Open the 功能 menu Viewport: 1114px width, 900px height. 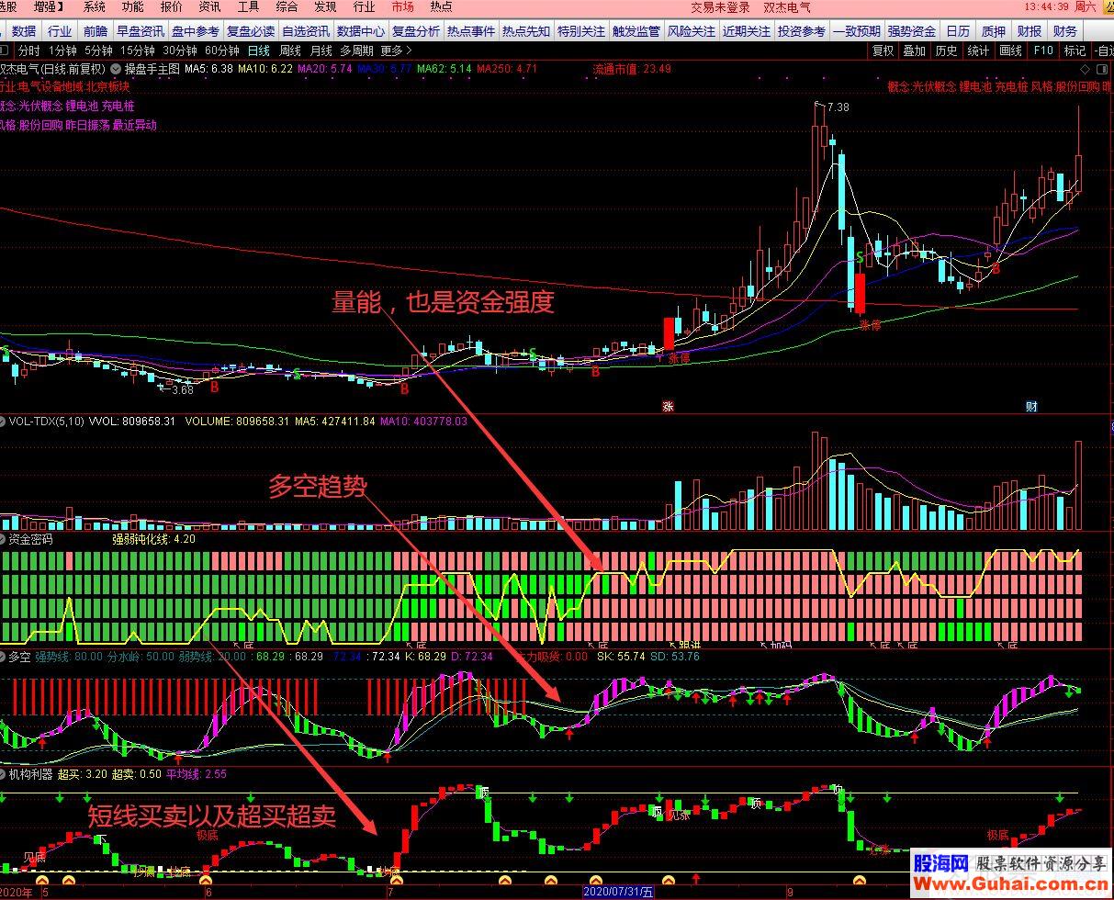132,6
